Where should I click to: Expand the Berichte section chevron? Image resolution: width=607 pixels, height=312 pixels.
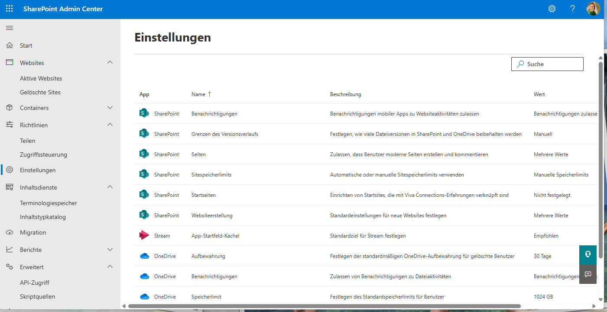coord(110,250)
